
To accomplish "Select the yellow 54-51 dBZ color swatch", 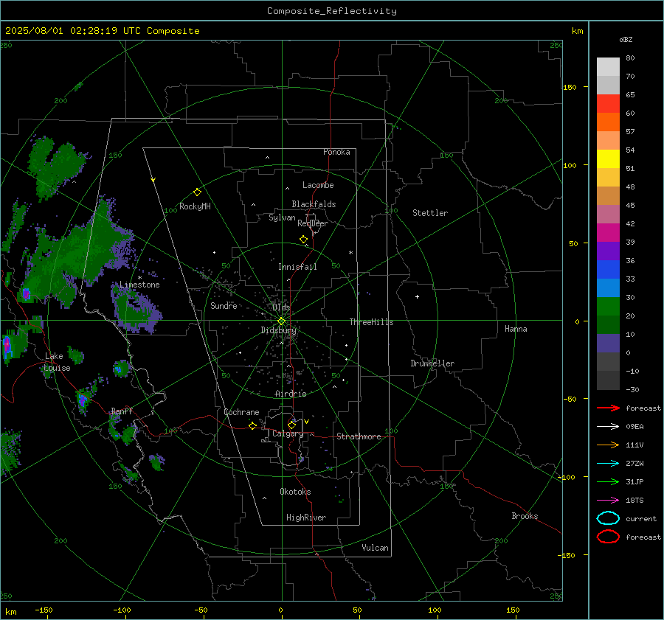I will 608,159.
